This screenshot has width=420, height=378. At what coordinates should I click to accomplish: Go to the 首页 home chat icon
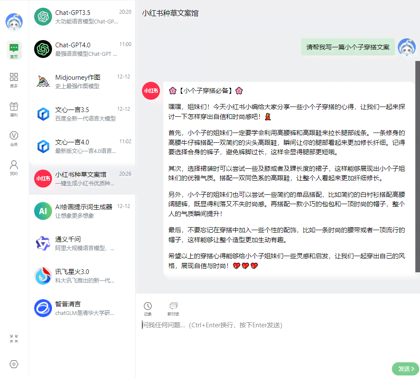[x=14, y=50]
